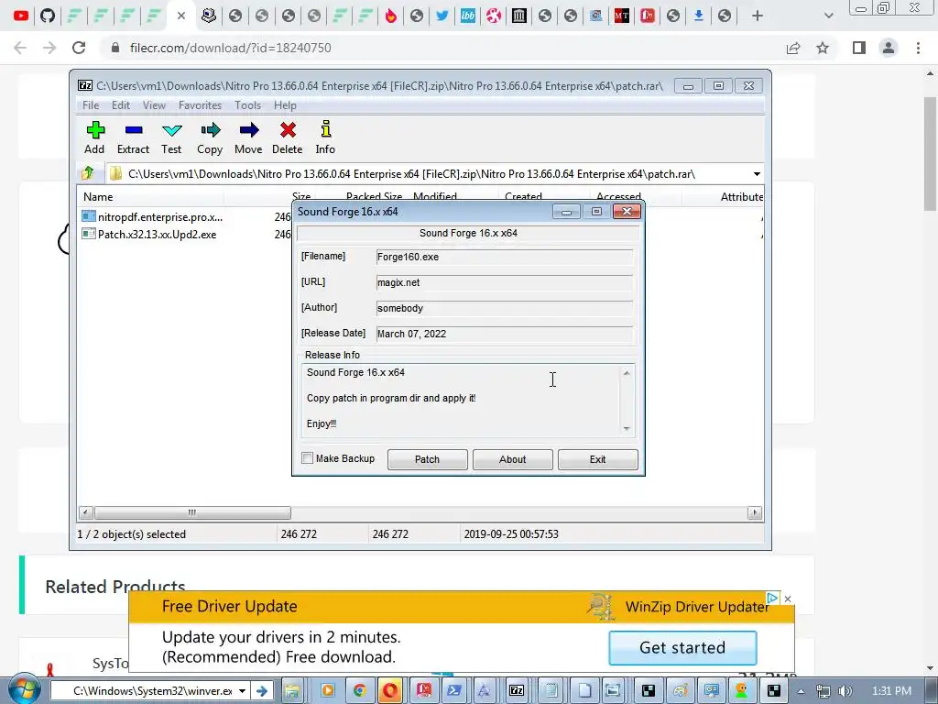Go back to the previous page

(20, 48)
